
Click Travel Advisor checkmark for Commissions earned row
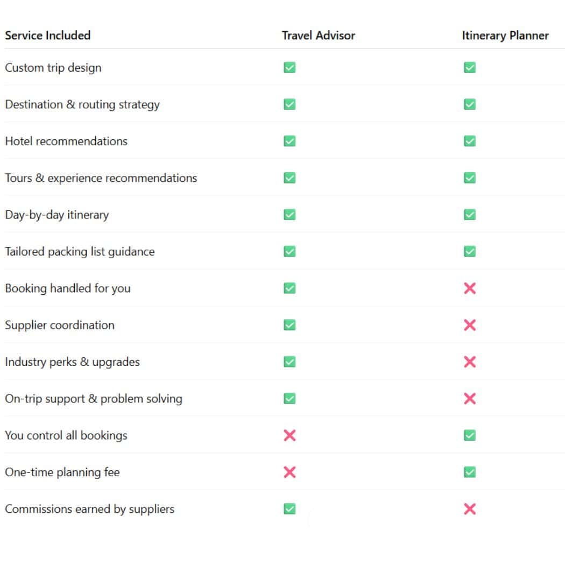point(289,509)
